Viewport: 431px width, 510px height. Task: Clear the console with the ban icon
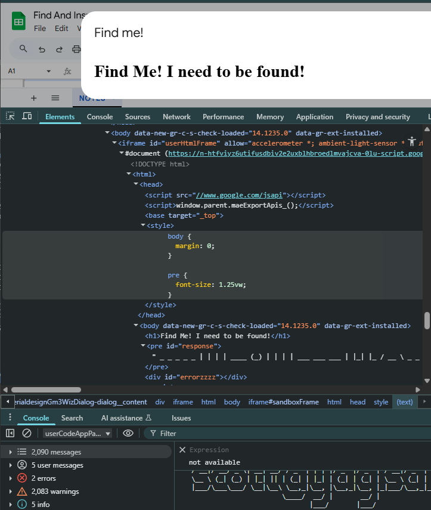click(27, 433)
